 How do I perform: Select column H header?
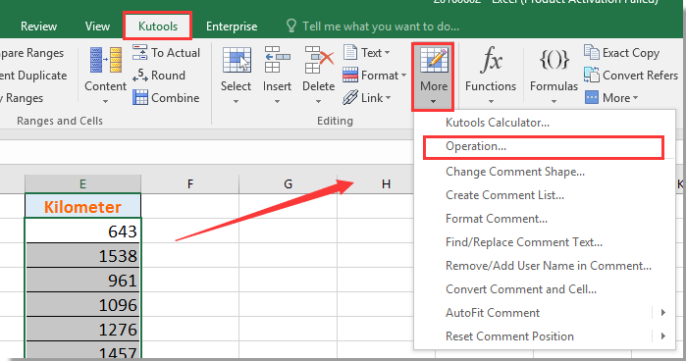click(x=386, y=184)
